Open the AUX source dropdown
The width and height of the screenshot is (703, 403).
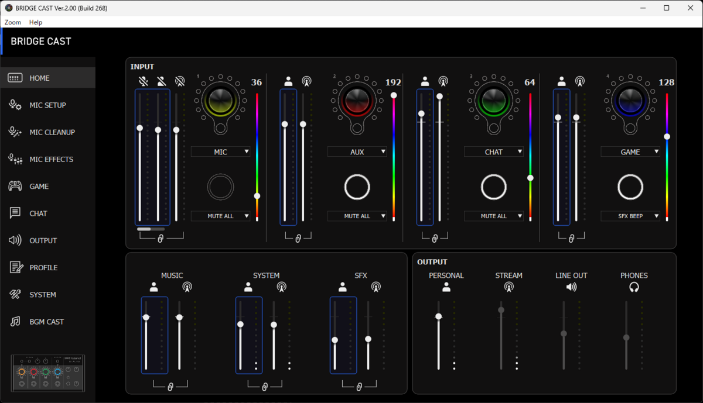coord(357,151)
